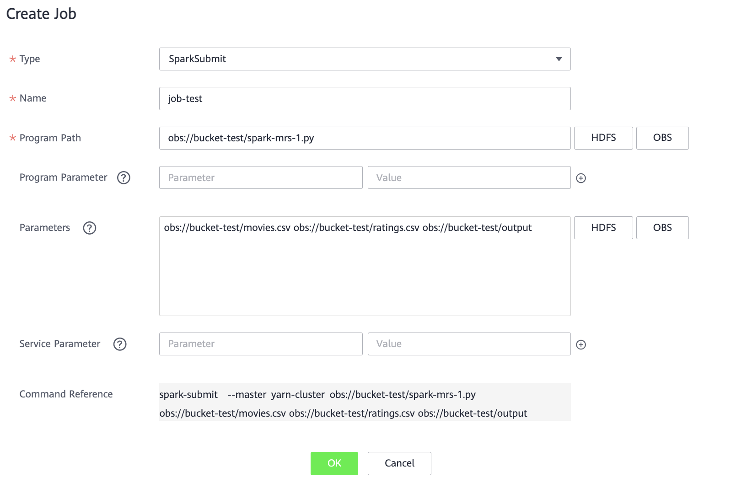Cancel the Create Job dialog
The image size is (731, 483).
399,463
